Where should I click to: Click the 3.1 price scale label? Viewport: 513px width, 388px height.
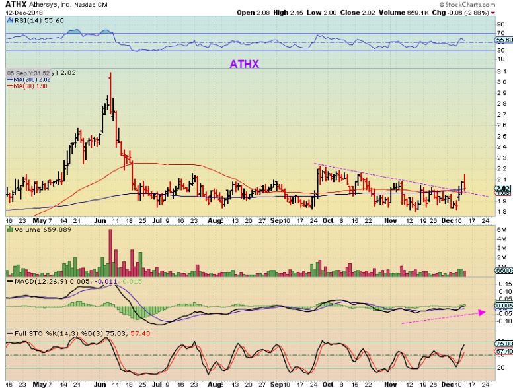502,71
